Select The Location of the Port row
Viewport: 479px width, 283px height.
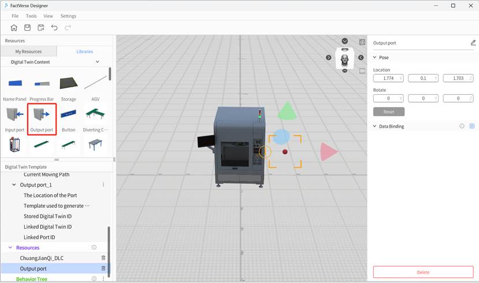click(x=50, y=195)
